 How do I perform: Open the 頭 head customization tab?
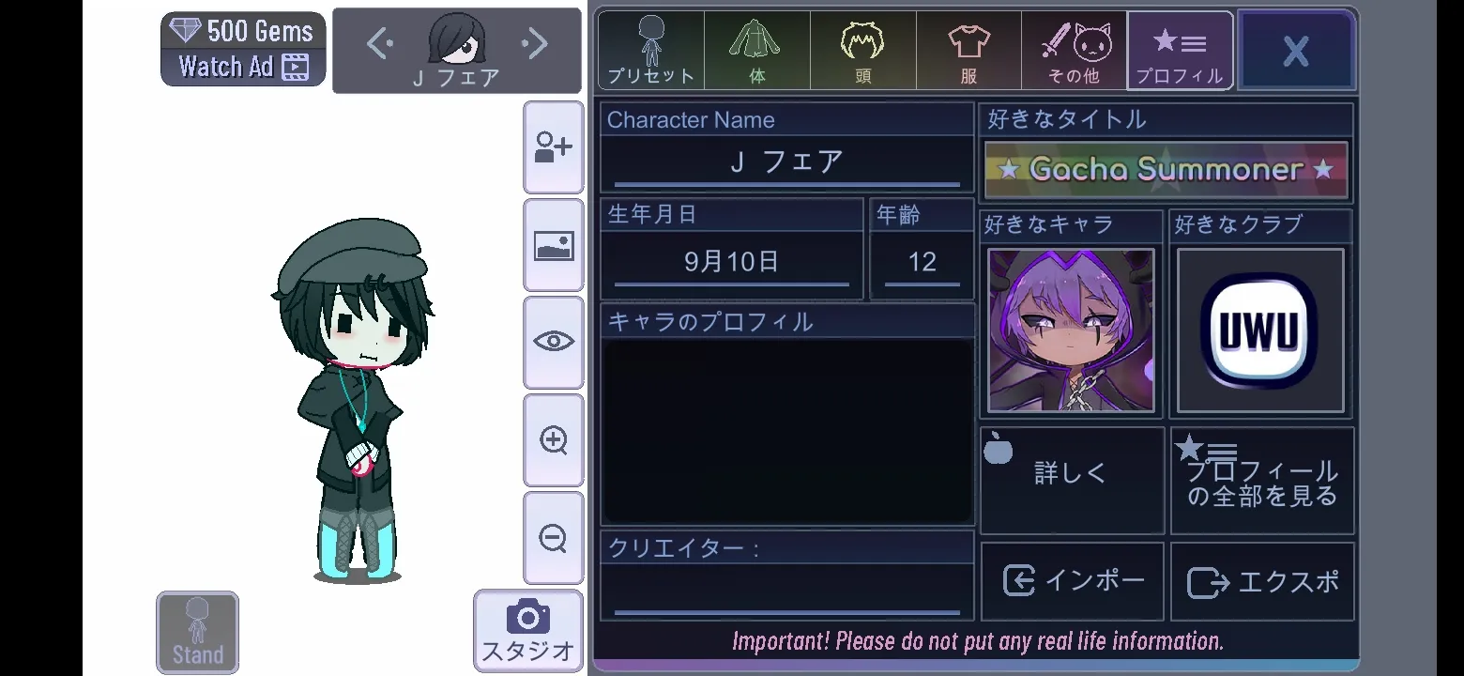coord(863,51)
